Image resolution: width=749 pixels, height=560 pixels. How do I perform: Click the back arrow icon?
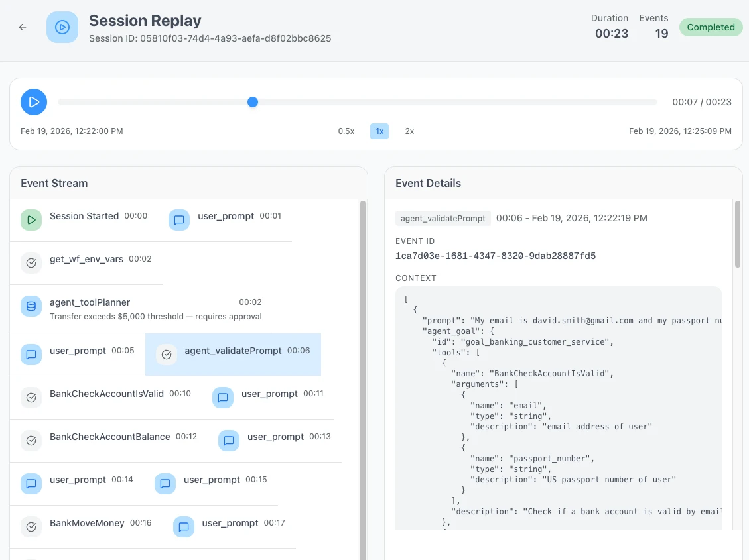pyautogui.click(x=23, y=27)
